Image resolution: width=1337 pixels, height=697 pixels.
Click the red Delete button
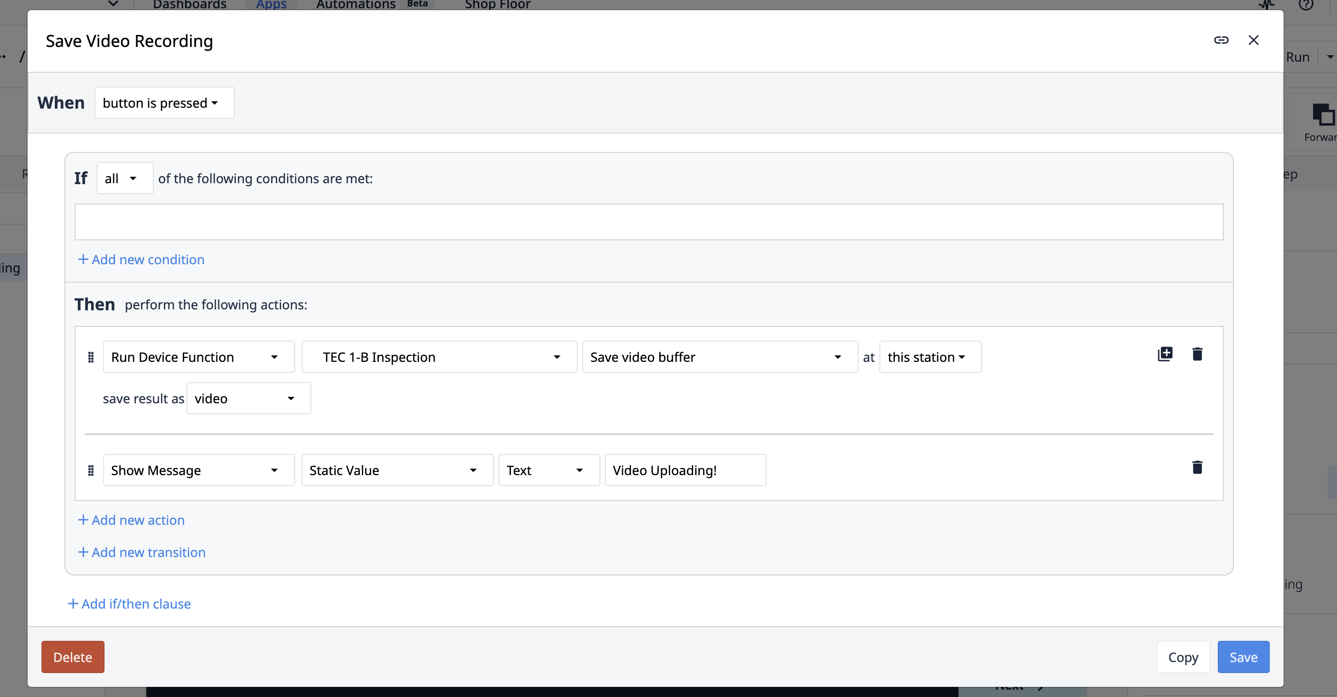click(x=72, y=656)
